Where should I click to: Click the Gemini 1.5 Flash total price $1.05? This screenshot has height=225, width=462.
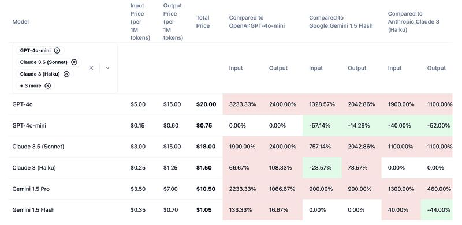click(204, 210)
